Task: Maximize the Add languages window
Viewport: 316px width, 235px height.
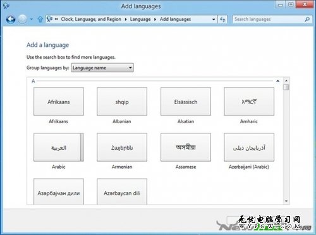Action: [x=291, y=5]
